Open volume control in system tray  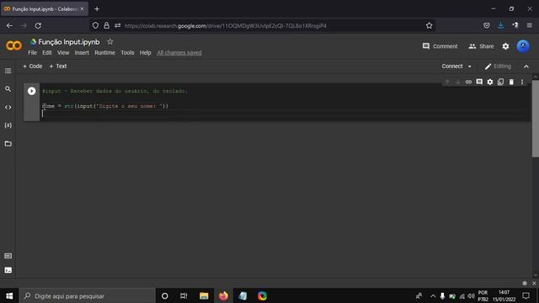click(x=472, y=295)
